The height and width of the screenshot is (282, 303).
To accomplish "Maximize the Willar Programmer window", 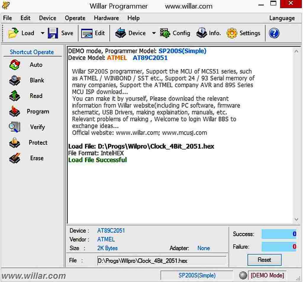I will pyautogui.click(x=273, y=3).
